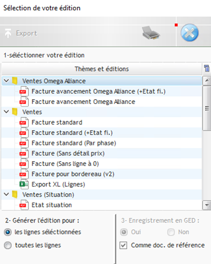Select 'toutes les lignes' radio option
Screen dimensions: 211x264
8,245
